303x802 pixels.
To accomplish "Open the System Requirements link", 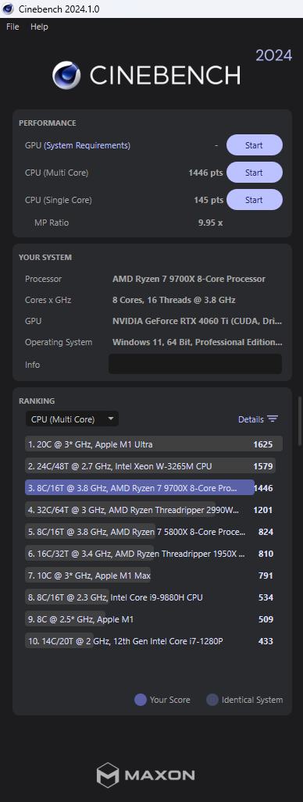I will point(87,145).
